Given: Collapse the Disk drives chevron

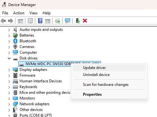Looking at the screenshot, I should (9, 58).
